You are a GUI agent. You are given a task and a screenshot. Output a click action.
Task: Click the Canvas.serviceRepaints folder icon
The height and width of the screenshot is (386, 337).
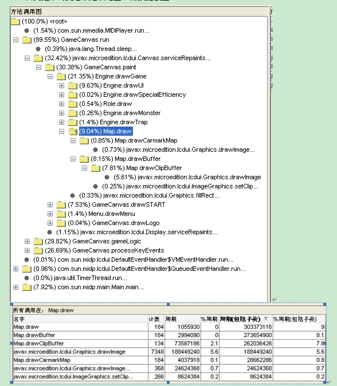point(38,58)
